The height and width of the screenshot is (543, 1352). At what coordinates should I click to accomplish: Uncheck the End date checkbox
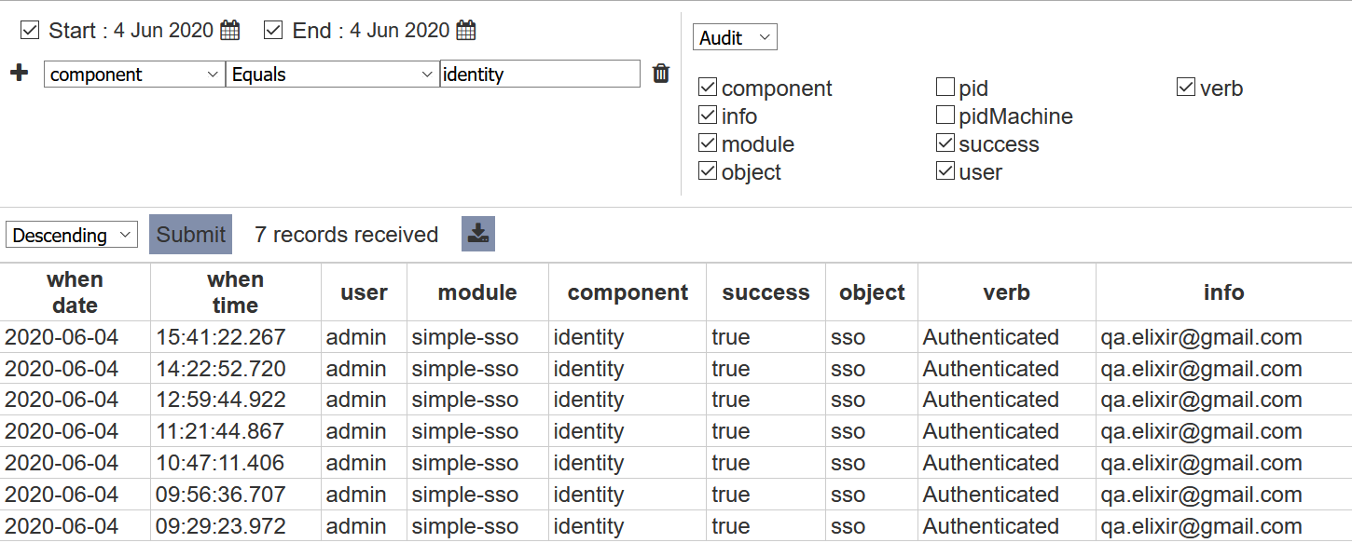coord(273,31)
